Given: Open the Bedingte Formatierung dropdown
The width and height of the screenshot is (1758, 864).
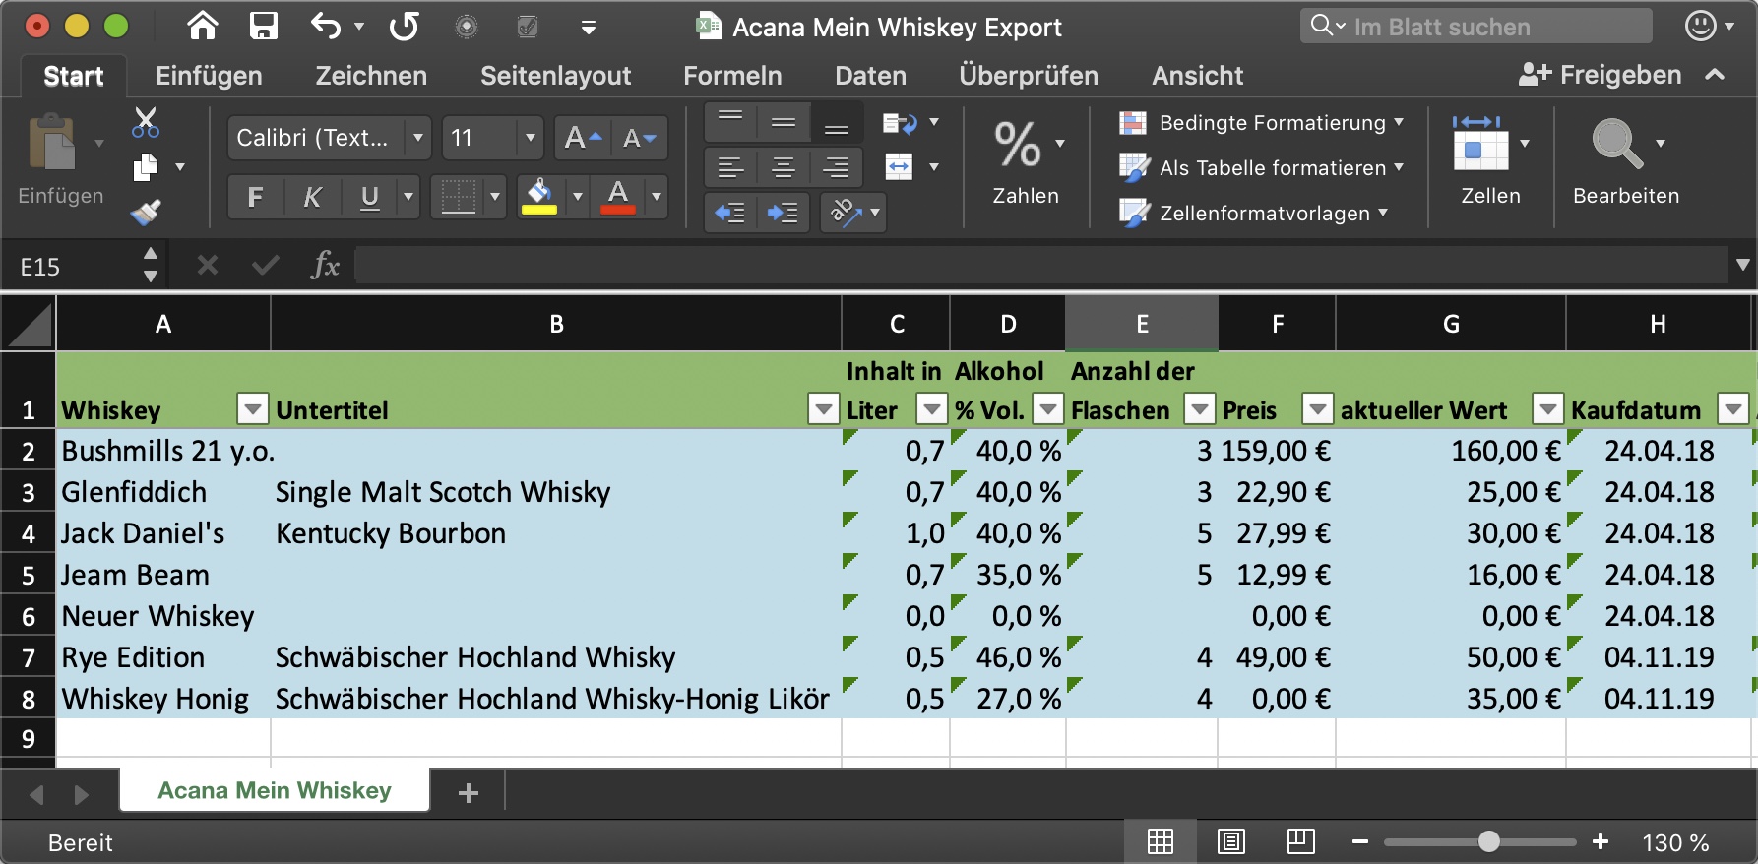Looking at the screenshot, I should [x=1262, y=123].
